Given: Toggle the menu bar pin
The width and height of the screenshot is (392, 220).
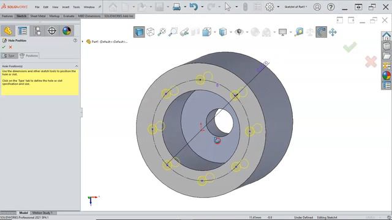Looking at the screenshot, I should tap(99, 7).
